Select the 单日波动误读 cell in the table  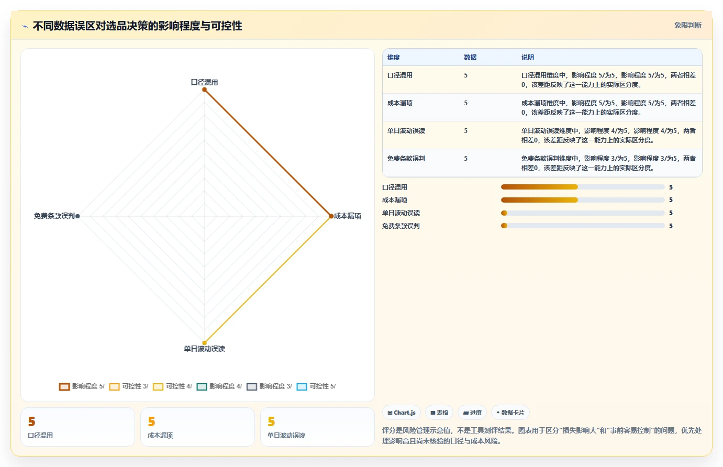click(x=406, y=131)
